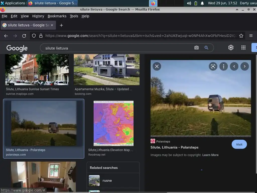The height and width of the screenshot is (193, 257).
Task: Open the Help menu
Action: (x=85, y=16)
